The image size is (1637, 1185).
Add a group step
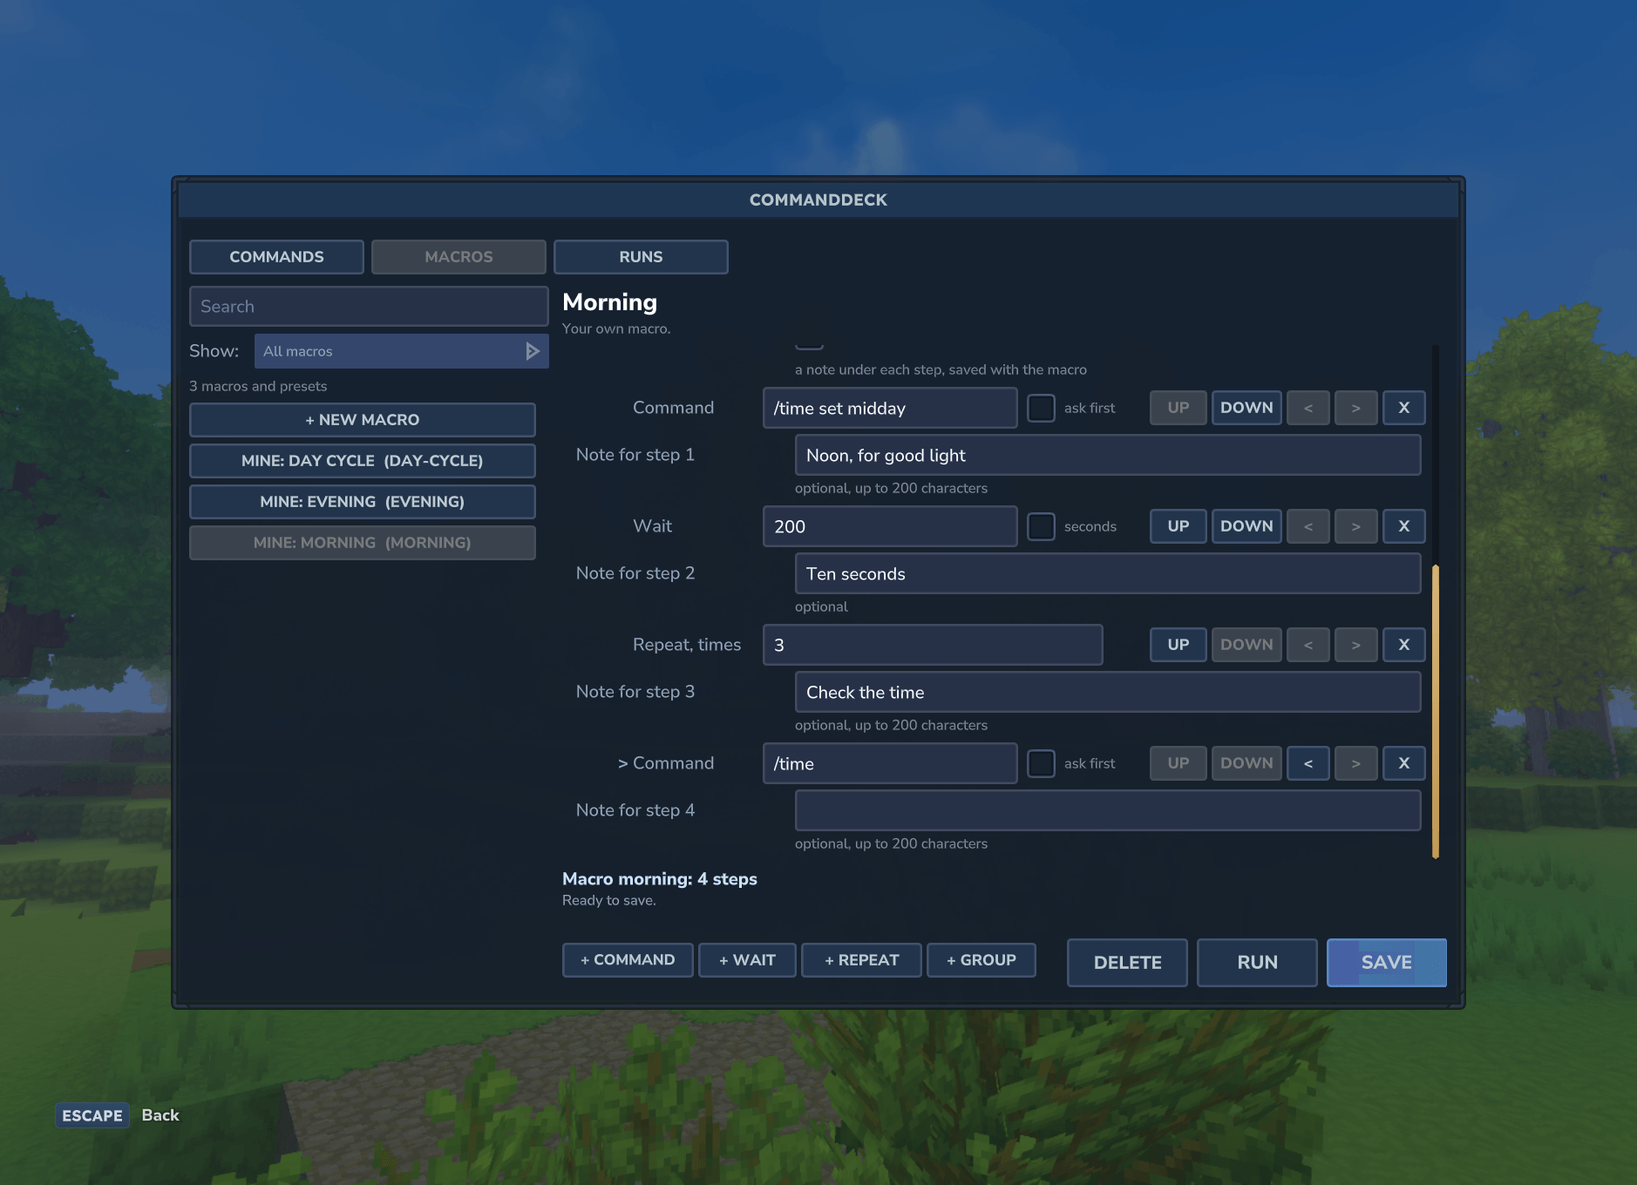(982, 960)
